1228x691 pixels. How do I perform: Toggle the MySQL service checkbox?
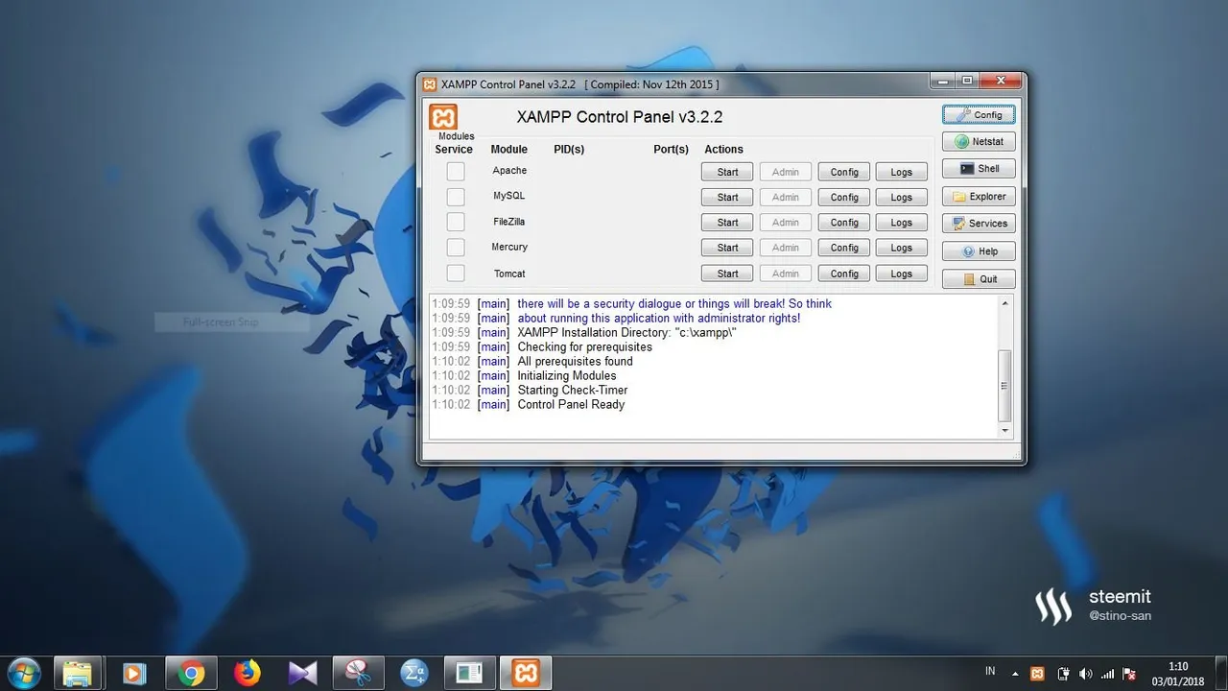pos(456,197)
